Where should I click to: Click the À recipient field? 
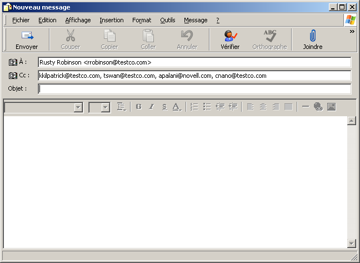(x=194, y=62)
